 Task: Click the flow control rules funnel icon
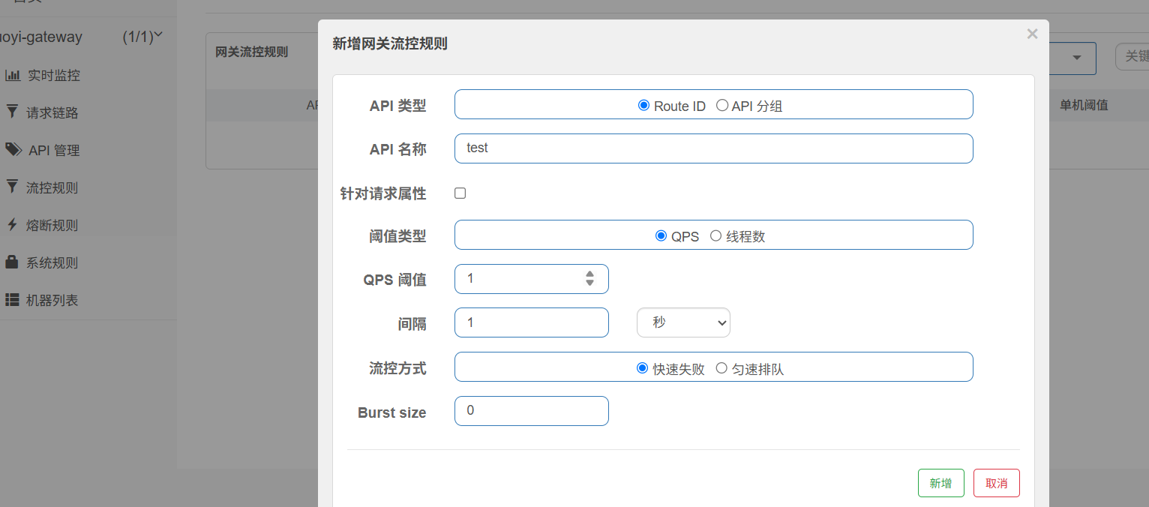(12, 187)
